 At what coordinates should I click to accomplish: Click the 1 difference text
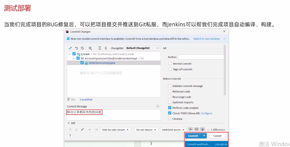218,130
